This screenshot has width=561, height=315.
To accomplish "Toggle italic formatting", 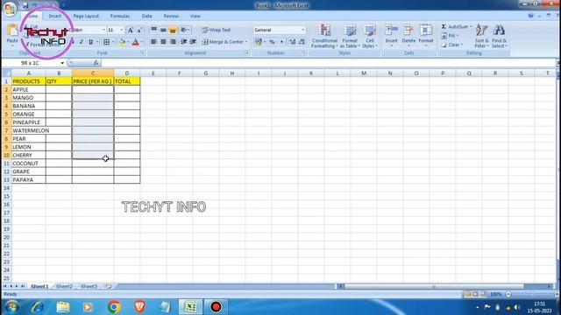I will click(x=82, y=42).
